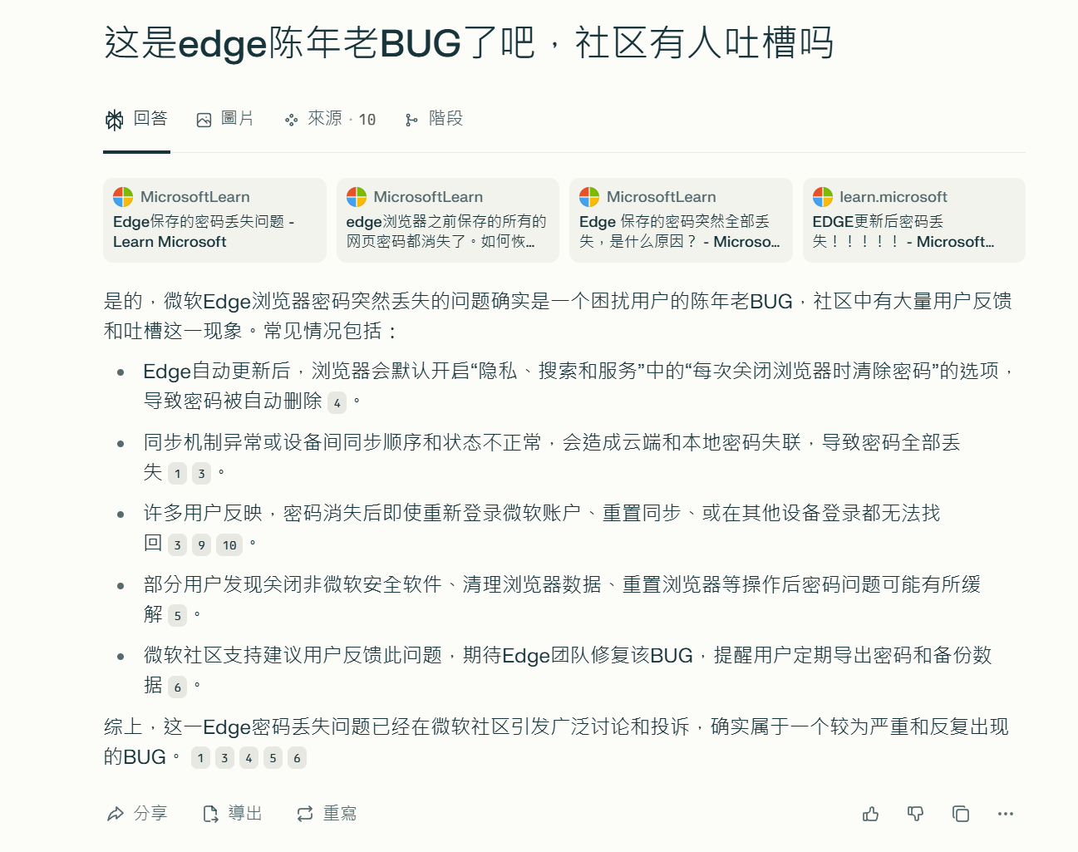Open learn.microsoft card EDGE更新后密码丢失
1078x852 pixels.
tap(914, 220)
